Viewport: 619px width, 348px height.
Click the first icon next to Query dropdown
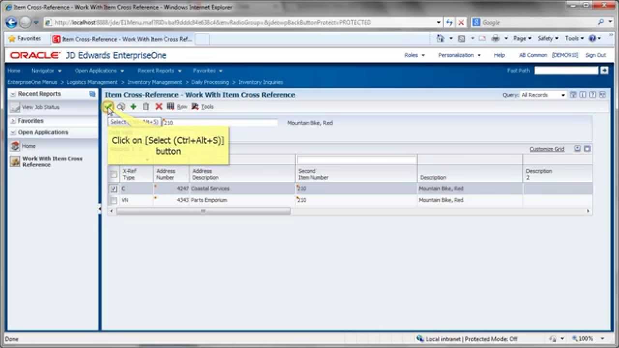(573, 95)
